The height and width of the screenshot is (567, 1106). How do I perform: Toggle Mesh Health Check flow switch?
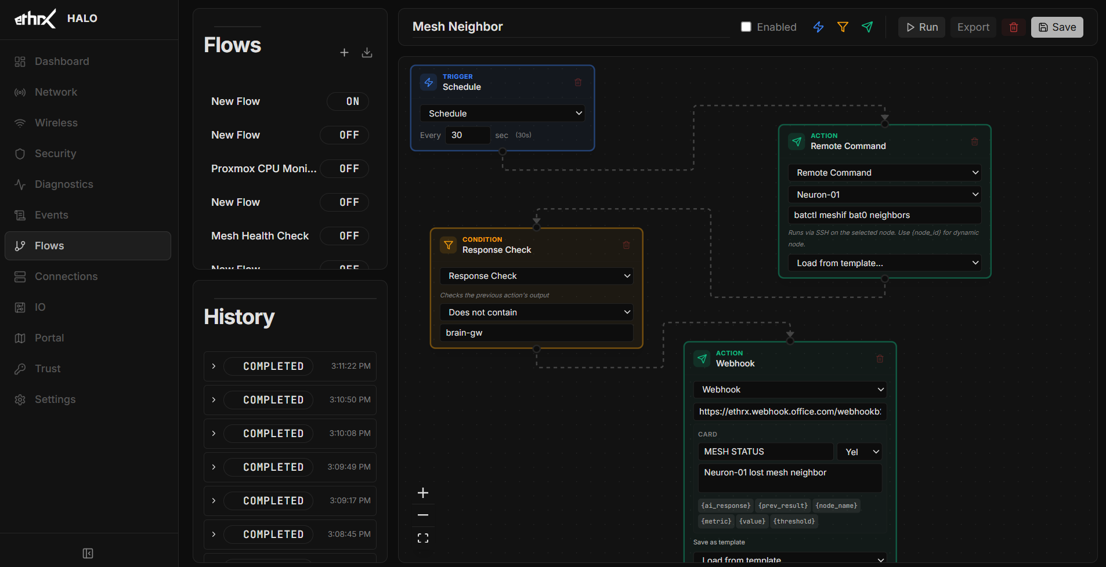[x=345, y=236]
